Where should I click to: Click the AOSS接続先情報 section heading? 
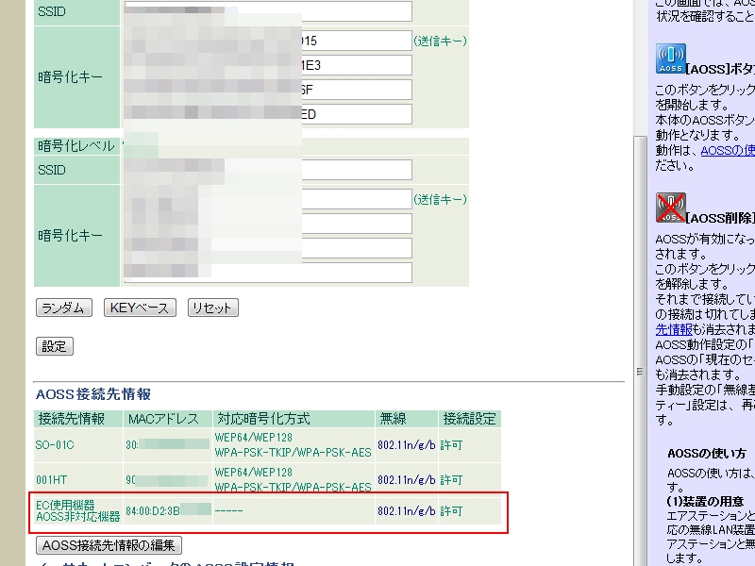coord(93,394)
